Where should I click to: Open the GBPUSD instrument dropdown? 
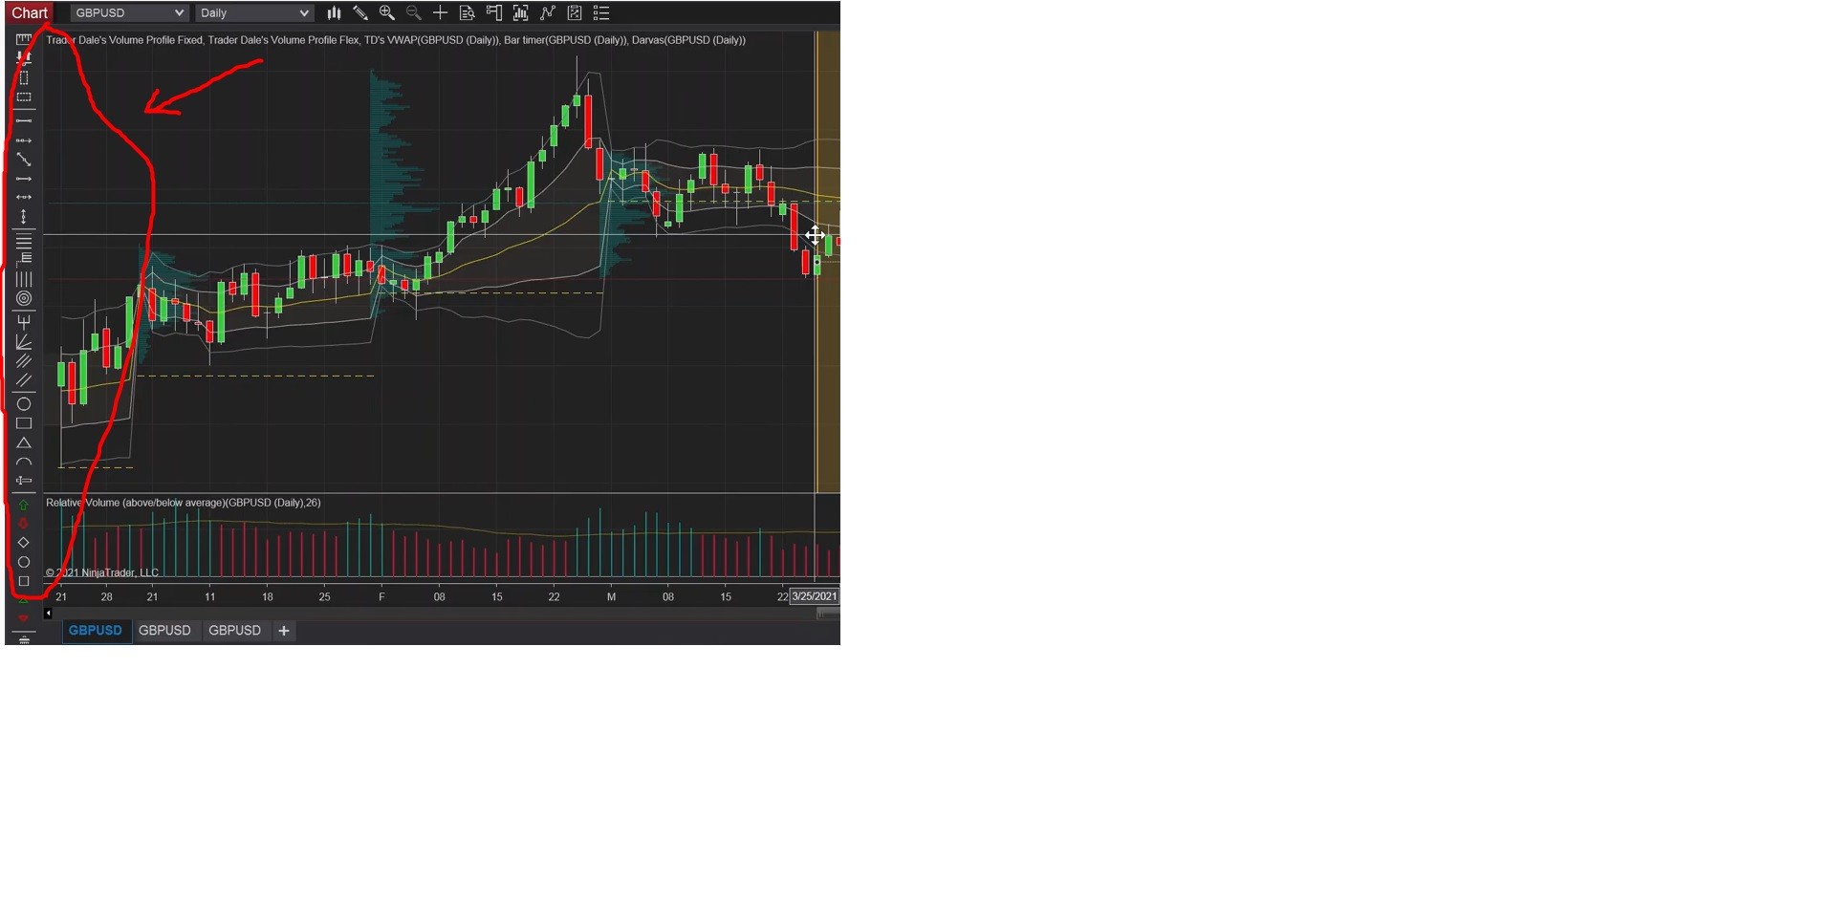tap(128, 13)
